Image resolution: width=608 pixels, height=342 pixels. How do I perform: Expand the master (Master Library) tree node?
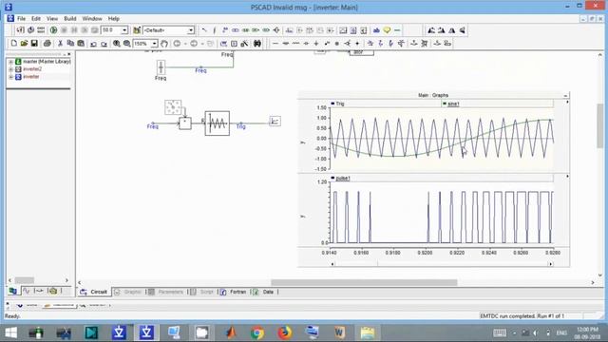(10, 62)
